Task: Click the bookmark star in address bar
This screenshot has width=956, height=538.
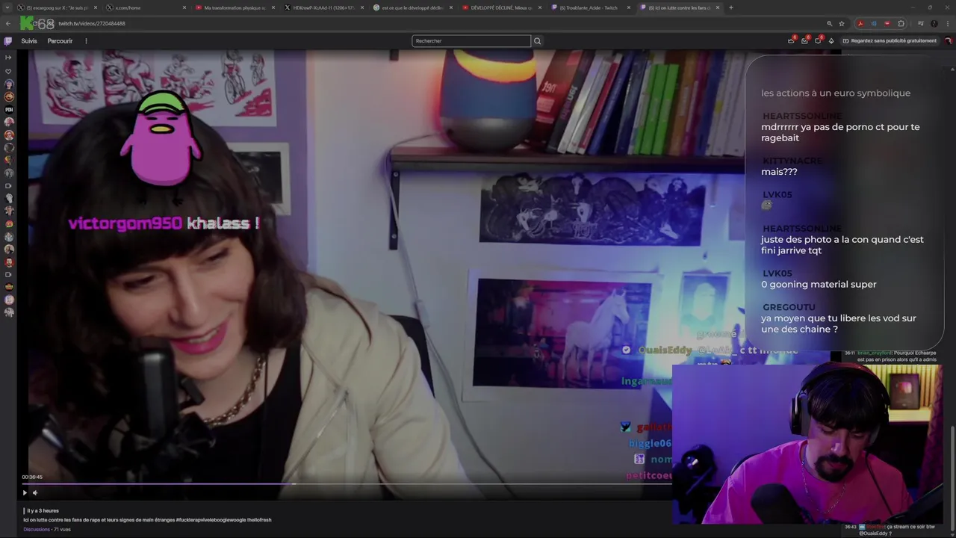Action: [842, 23]
